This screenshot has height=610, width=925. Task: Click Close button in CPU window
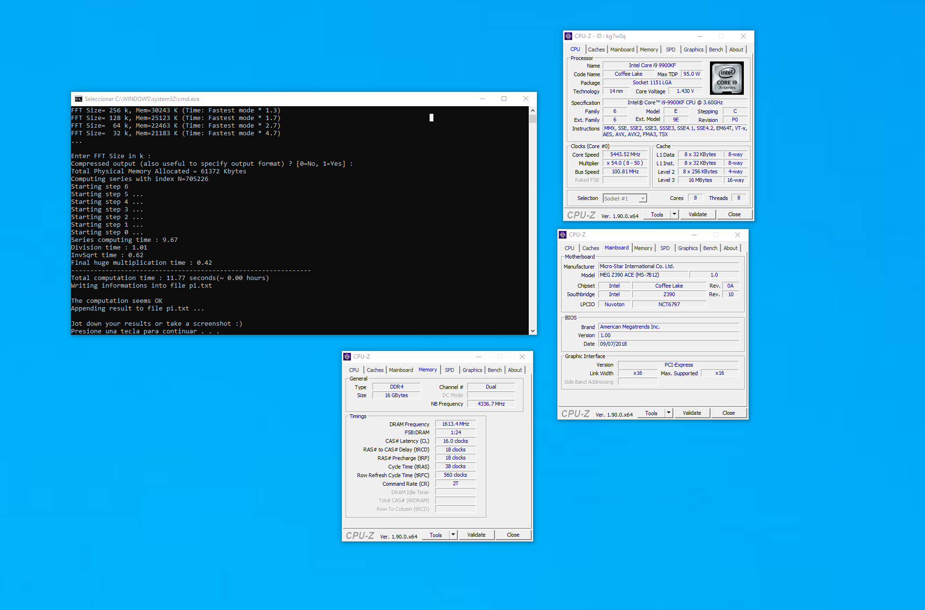(x=734, y=214)
